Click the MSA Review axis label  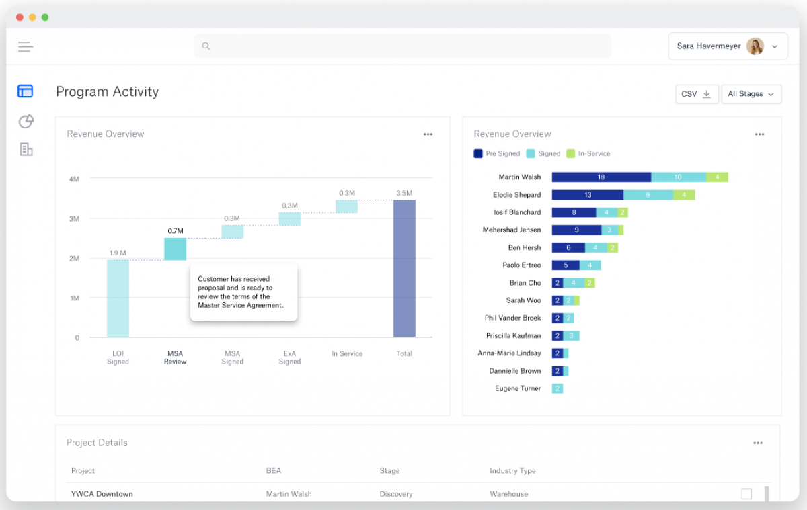(x=175, y=357)
